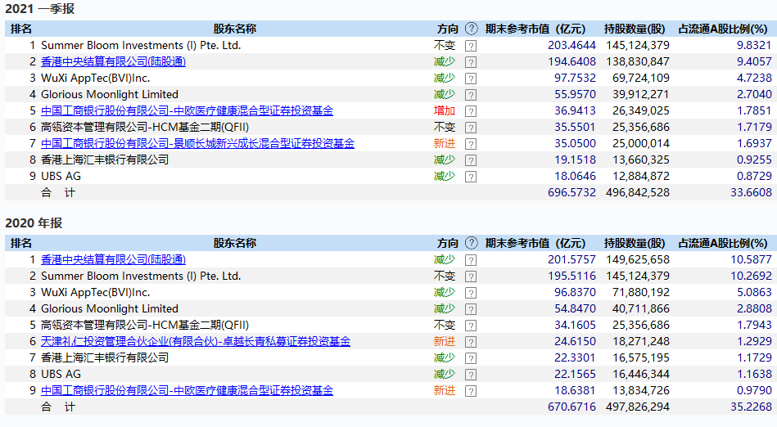The width and height of the screenshot is (777, 427).
Task: Open the 天津礼仁投资管理 卓越长青私募 link
Action: [195, 341]
